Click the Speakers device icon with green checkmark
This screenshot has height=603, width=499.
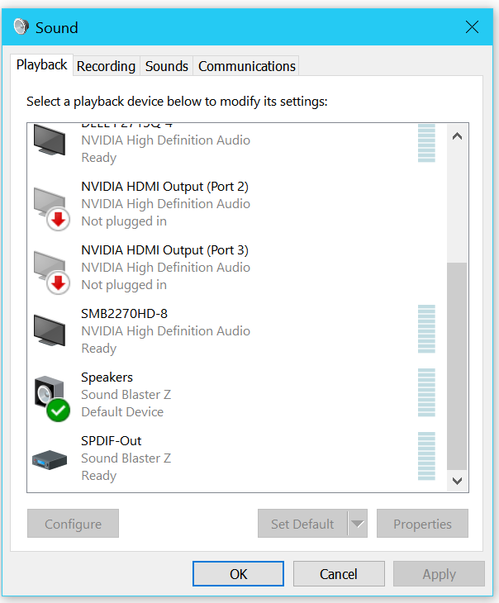point(52,396)
